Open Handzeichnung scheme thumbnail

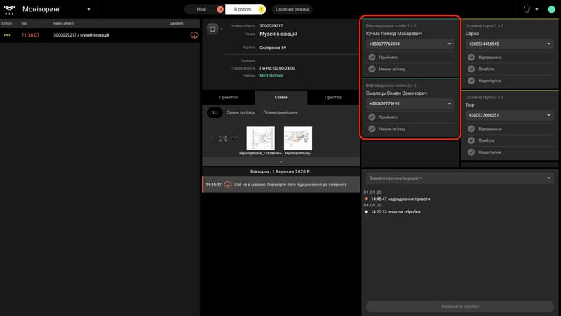pyautogui.click(x=297, y=138)
